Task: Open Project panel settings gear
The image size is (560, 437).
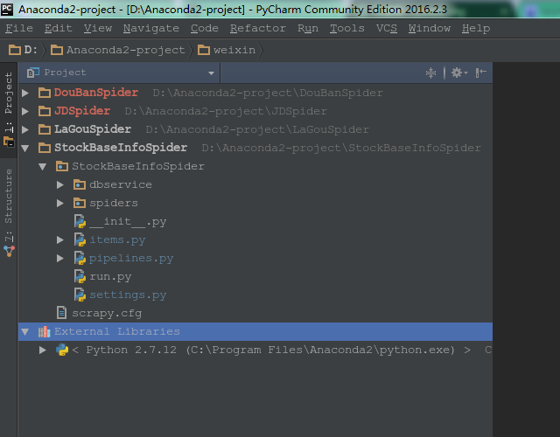Action: pos(458,73)
